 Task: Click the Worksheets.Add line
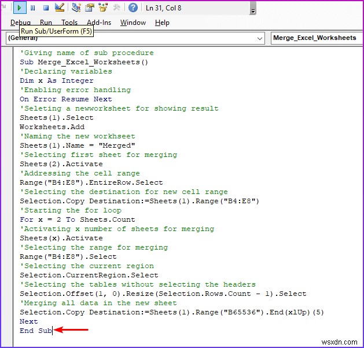(x=52, y=127)
